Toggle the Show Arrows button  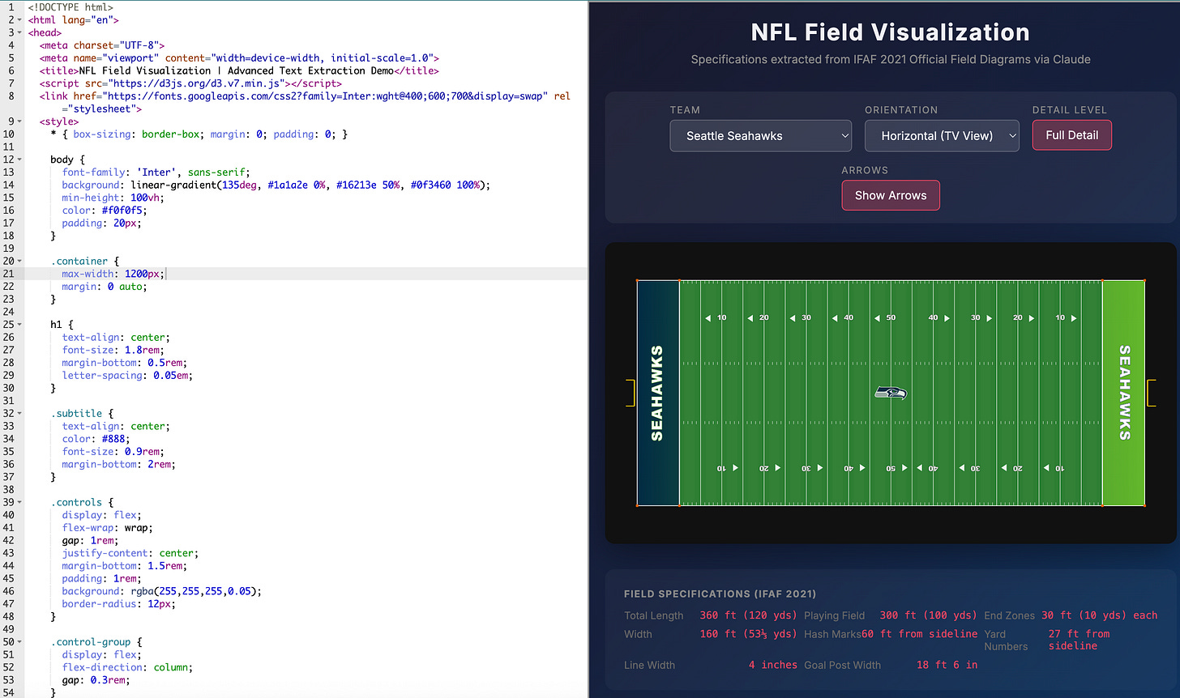point(891,195)
